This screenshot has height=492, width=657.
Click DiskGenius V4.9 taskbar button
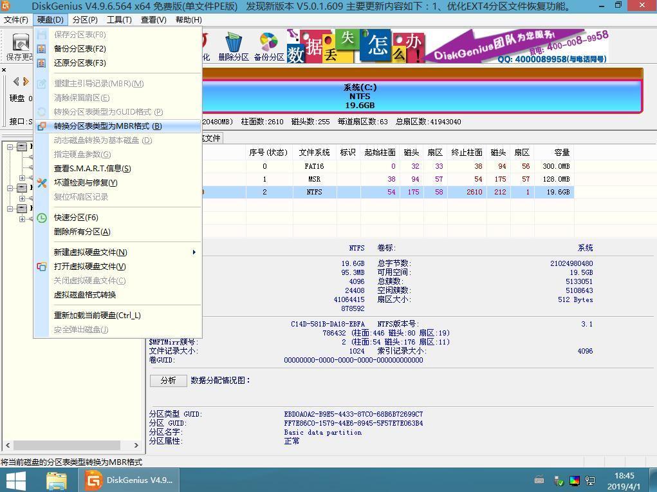tap(129, 480)
